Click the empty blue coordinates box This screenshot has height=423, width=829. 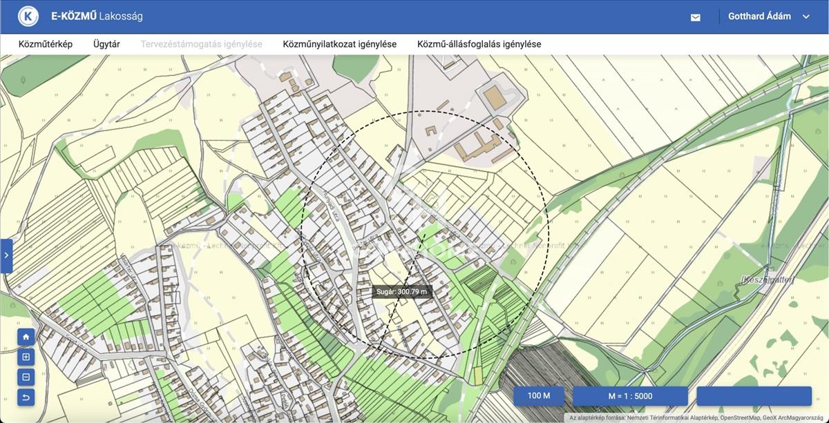754,396
